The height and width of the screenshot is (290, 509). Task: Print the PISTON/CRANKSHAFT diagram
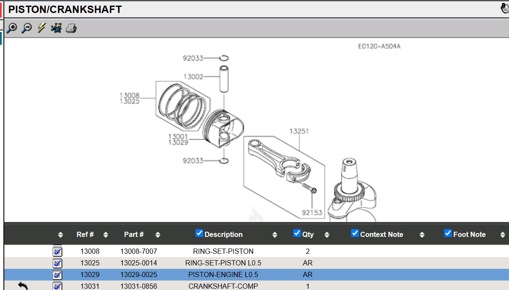tap(71, 28)
